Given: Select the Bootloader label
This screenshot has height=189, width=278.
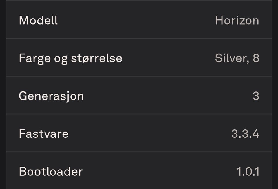Looking at the screenshot, I should (x=51, y=171).
